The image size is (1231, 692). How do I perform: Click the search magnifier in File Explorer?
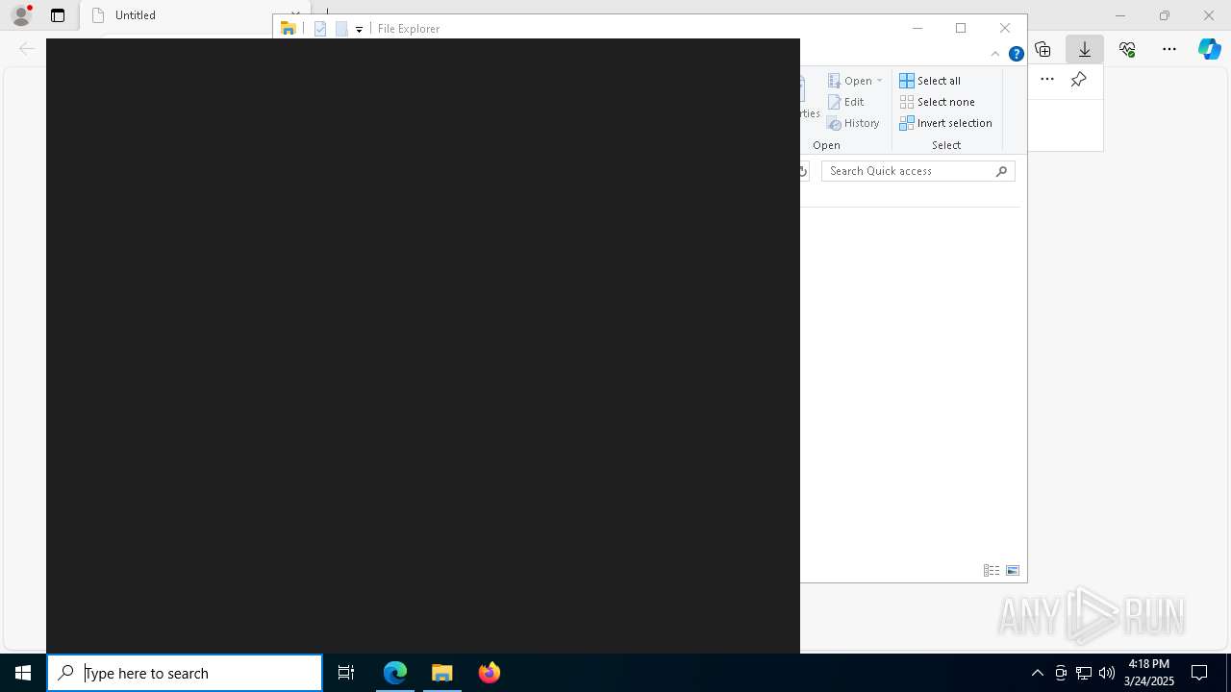pyautogui.click(x=1001, y=171)
